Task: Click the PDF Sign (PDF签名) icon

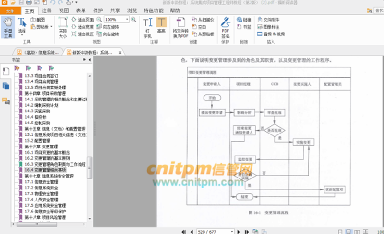Action: click(x=225, y=27)
